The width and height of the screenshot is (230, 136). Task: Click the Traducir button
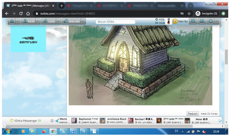pyautogui.click(x=192, y=114)
